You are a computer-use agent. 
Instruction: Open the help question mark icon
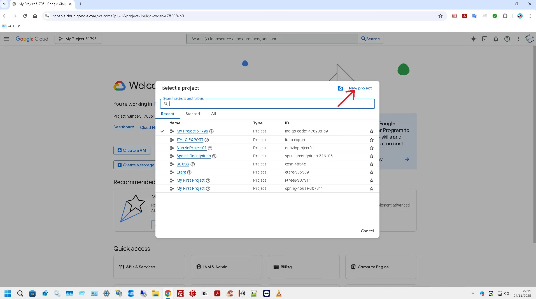pyautogui.click(x=507, y=39)
